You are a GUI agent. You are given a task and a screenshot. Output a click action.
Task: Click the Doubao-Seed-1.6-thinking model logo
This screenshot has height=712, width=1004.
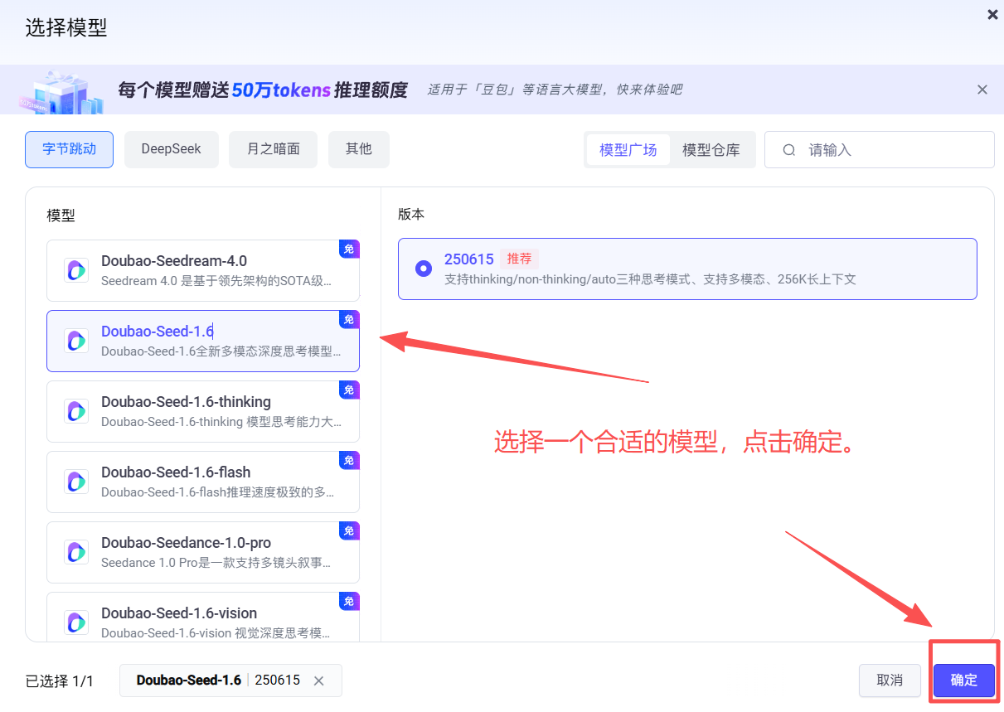pyautogui.click(x=75, y=411)
